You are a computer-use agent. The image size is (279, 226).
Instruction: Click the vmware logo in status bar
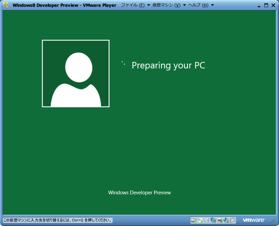254,220
